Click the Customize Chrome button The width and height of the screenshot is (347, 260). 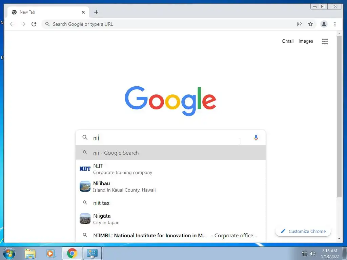[303, 231]
